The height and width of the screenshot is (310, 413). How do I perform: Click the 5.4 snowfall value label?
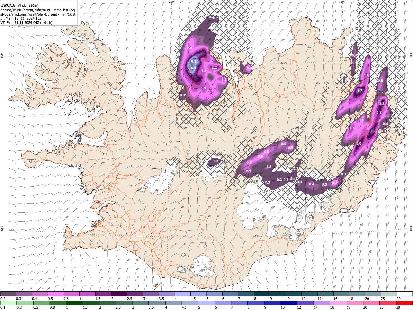(x=193, y=68)
